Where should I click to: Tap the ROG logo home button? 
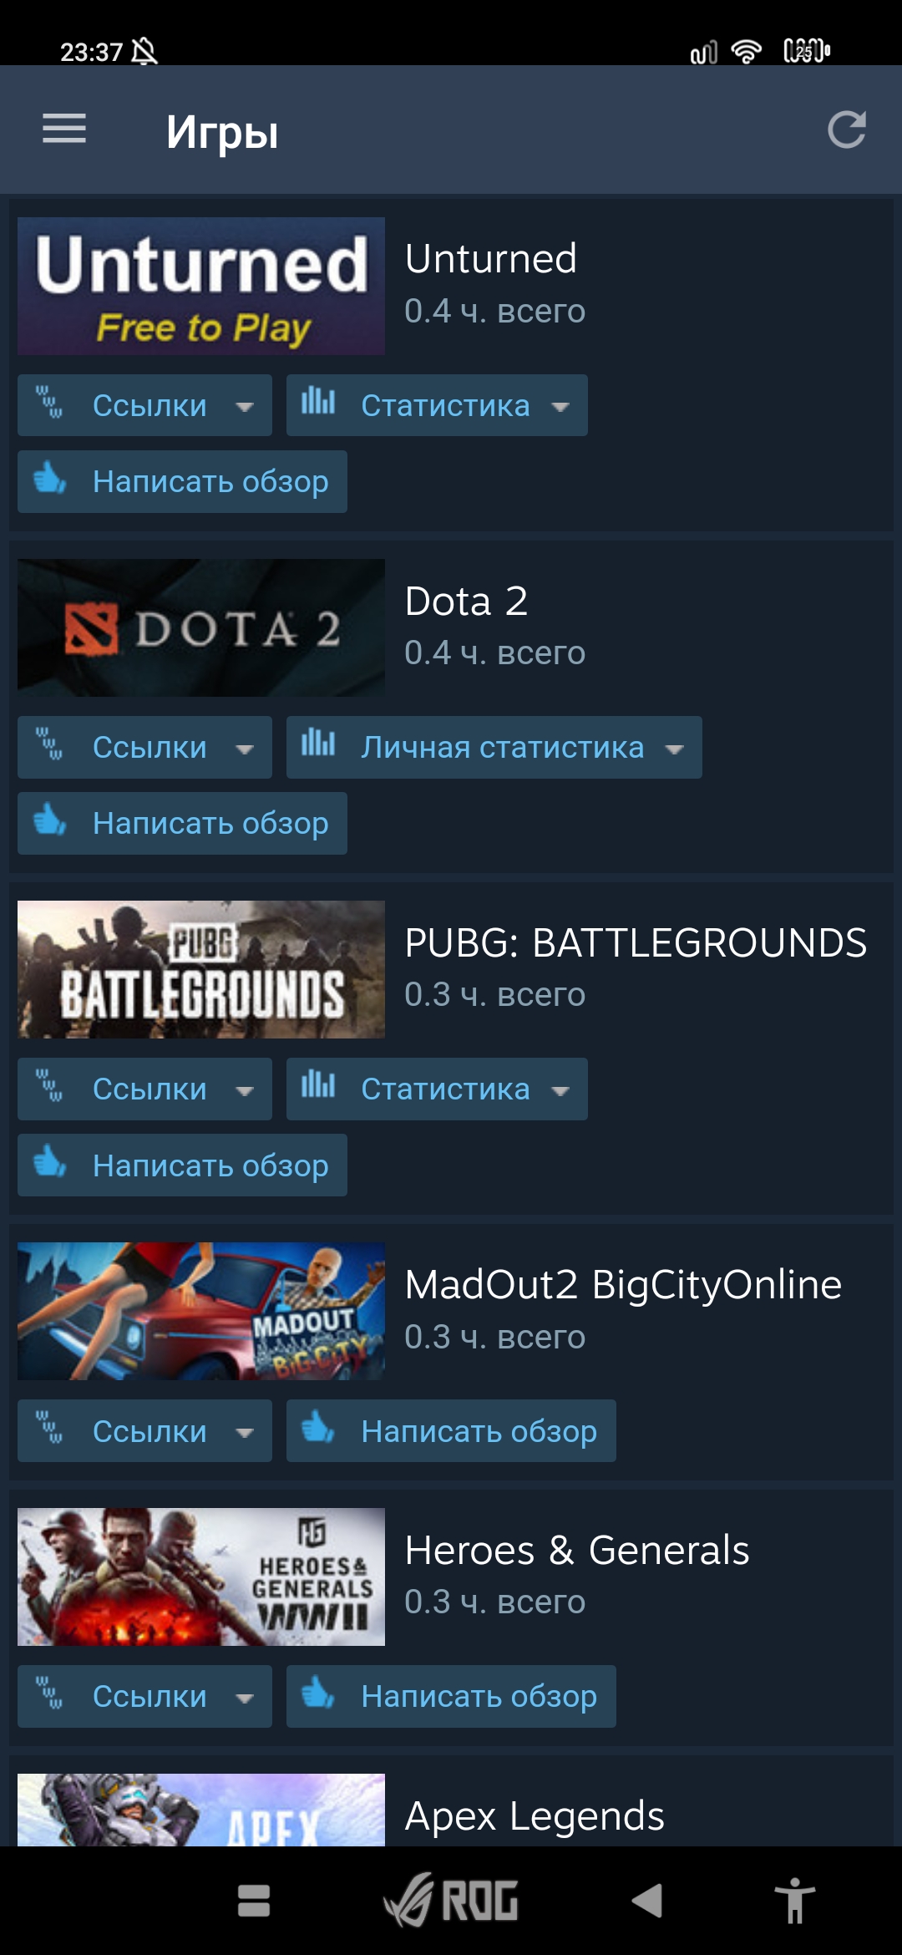tap(451, 1901)
